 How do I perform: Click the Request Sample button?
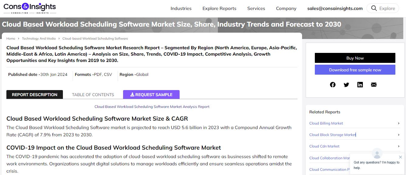pyautogui.click(x=151, y=95)
